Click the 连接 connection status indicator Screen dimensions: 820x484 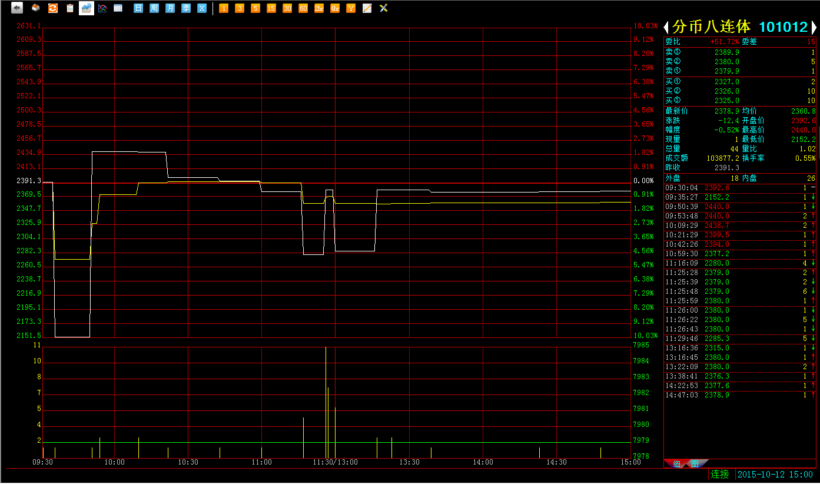click(x=719, y=474)
